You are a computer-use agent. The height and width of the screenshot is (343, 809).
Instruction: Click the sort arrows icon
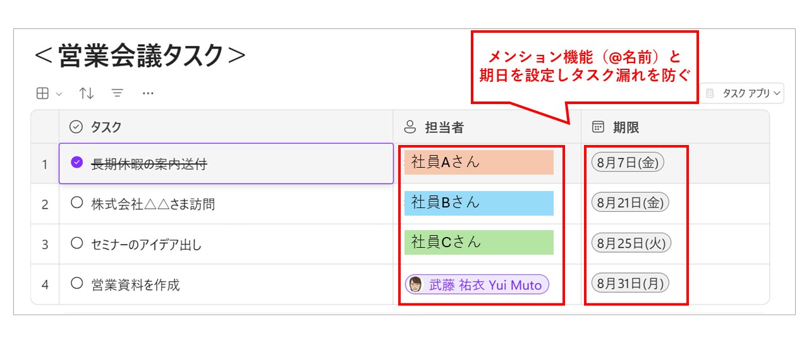pos(87,94)
